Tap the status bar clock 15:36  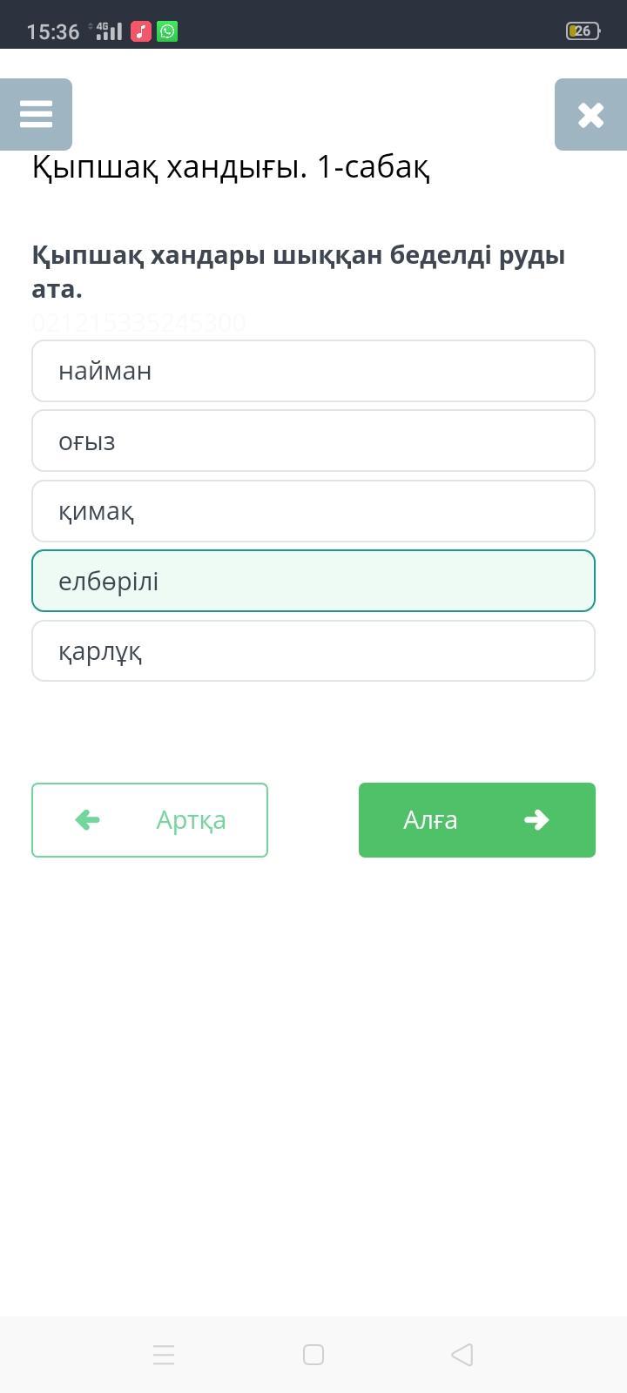tap(53, 32)
